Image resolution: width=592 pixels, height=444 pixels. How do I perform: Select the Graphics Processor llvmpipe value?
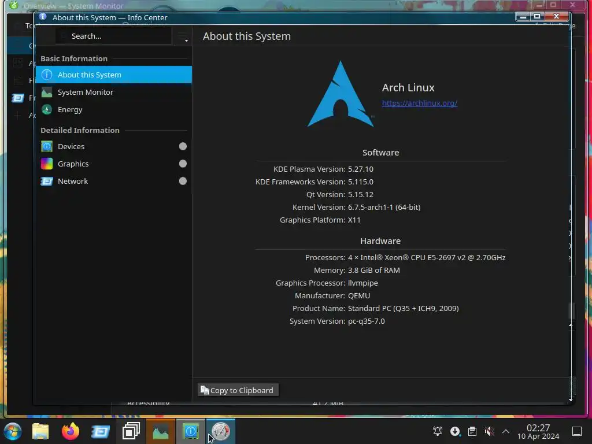click(x=363, y=283)
